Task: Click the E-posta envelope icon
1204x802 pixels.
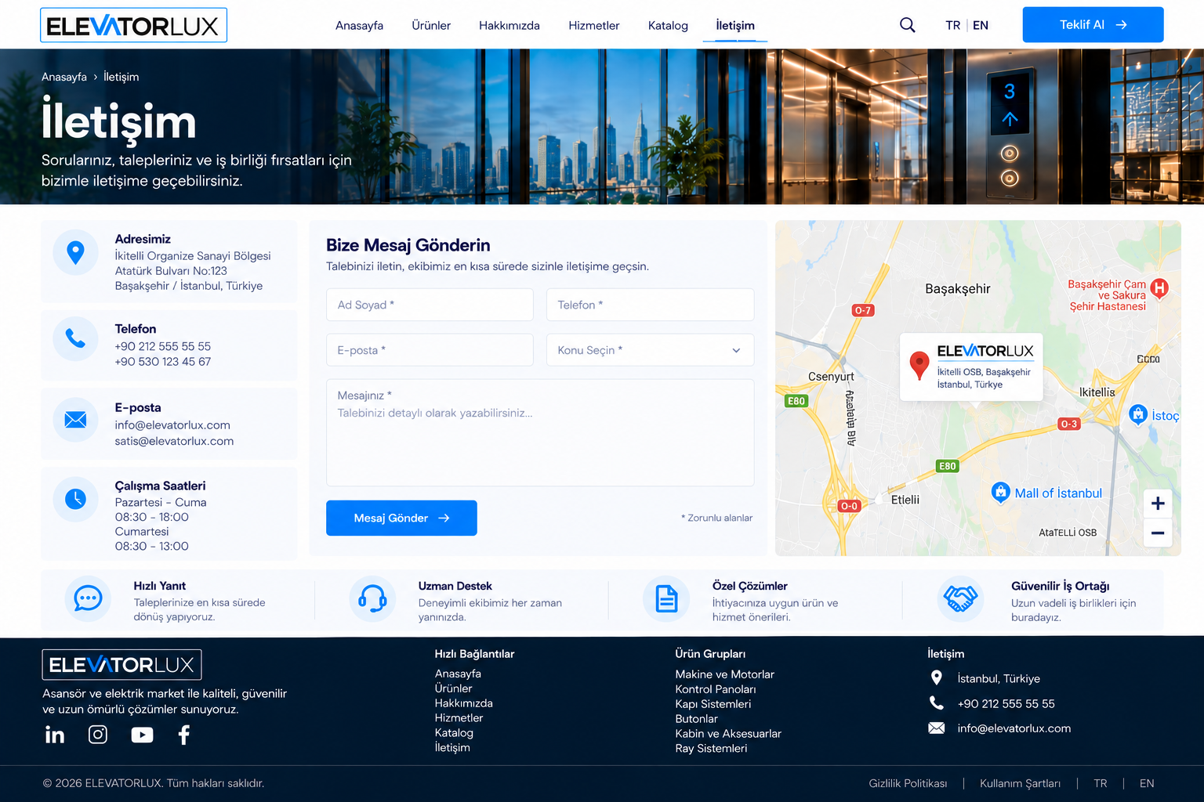Action: pos(75,420)
